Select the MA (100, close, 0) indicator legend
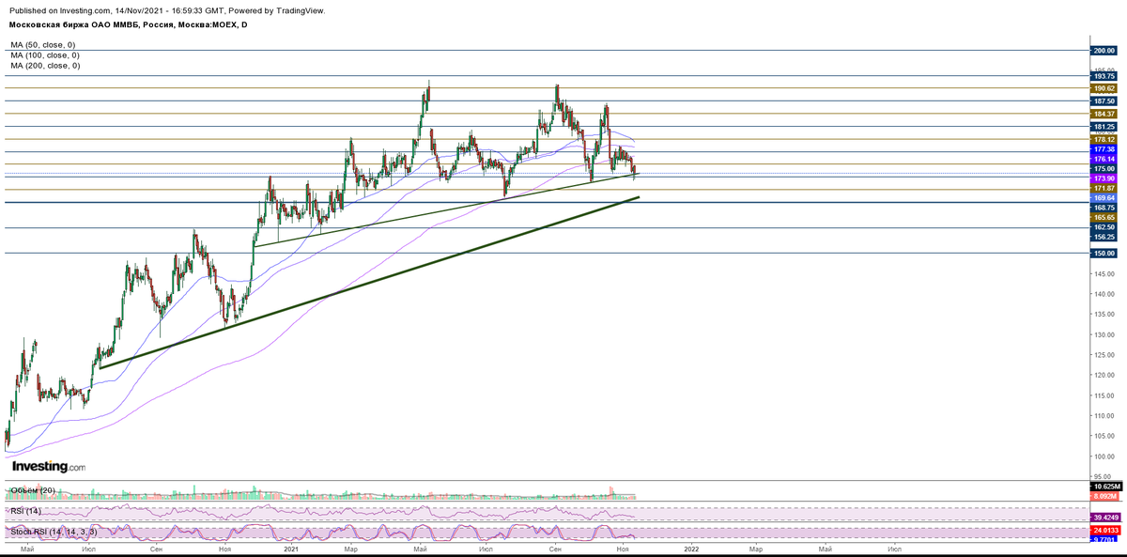This screenshot has width=1127, height=557. pyautogui.click(x=45, y=55)
